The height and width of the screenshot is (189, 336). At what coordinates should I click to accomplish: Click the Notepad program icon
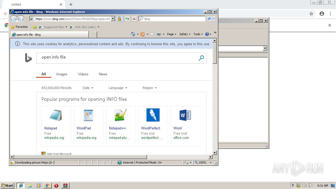(56, 115)
